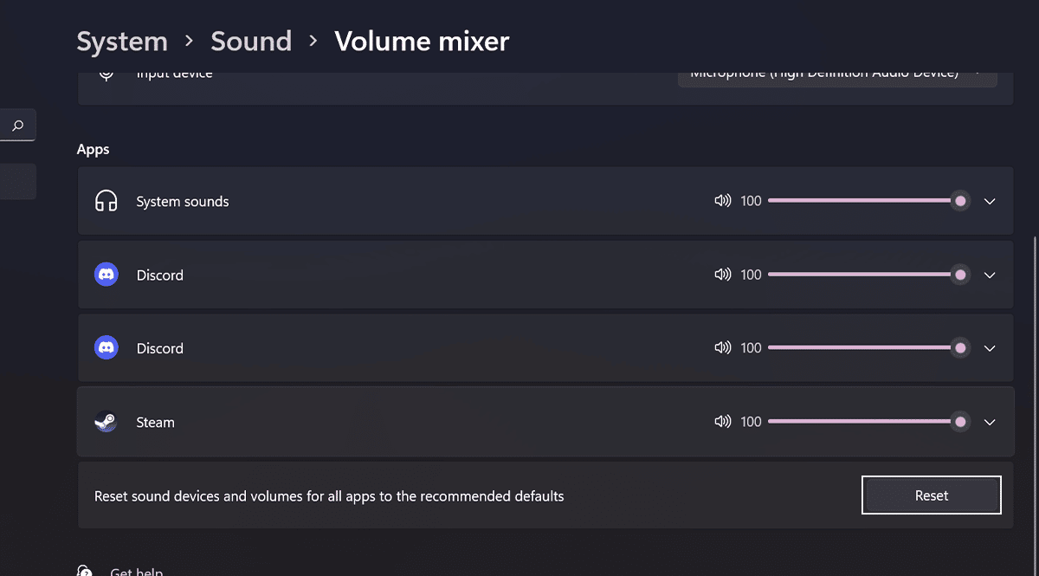Navigate to Sound in the breadcrumb
The image size is (1039, 576).
251,42
